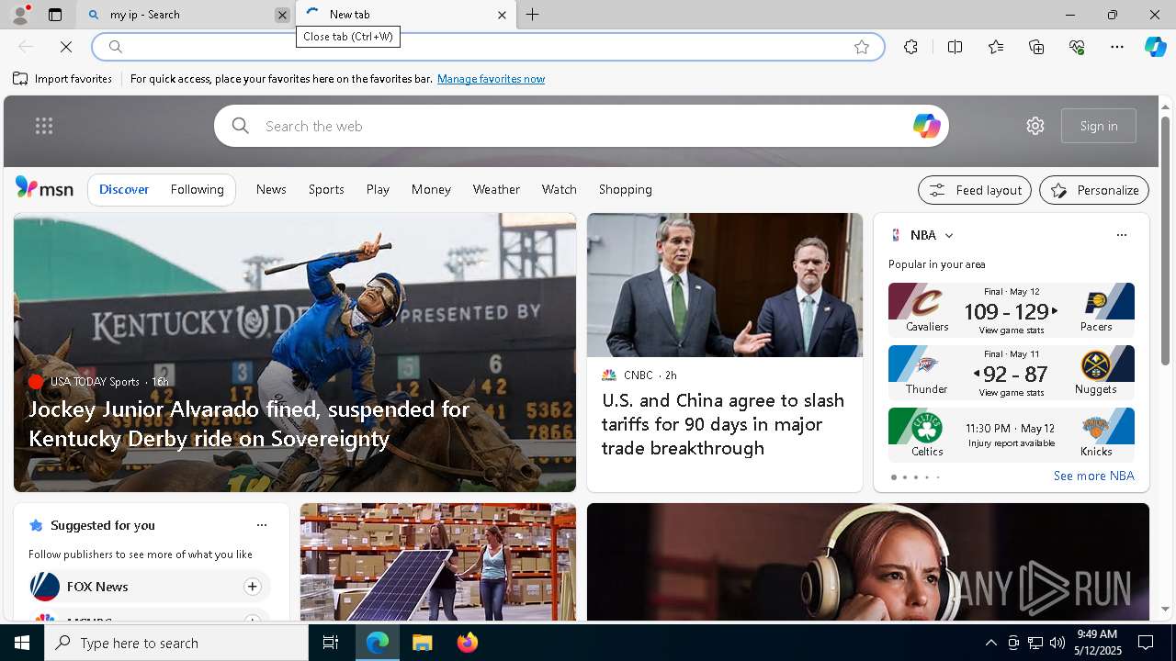Screen dimensions: 1176x661
Task: Open the tab actions menu icon
Action: [x=55, y=15]
